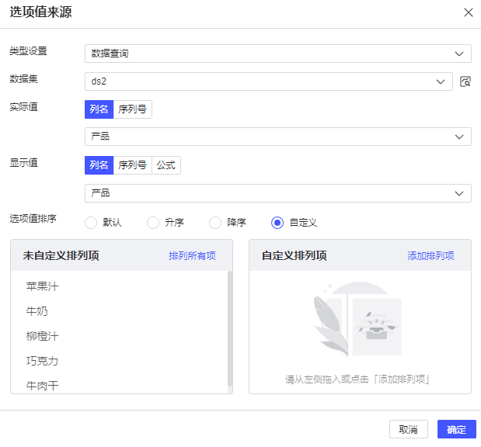The height and width of the screenshot is (447, 481).
Task: Click the dataset preview icon beside ds2
Action: click(x=465, y=81)
